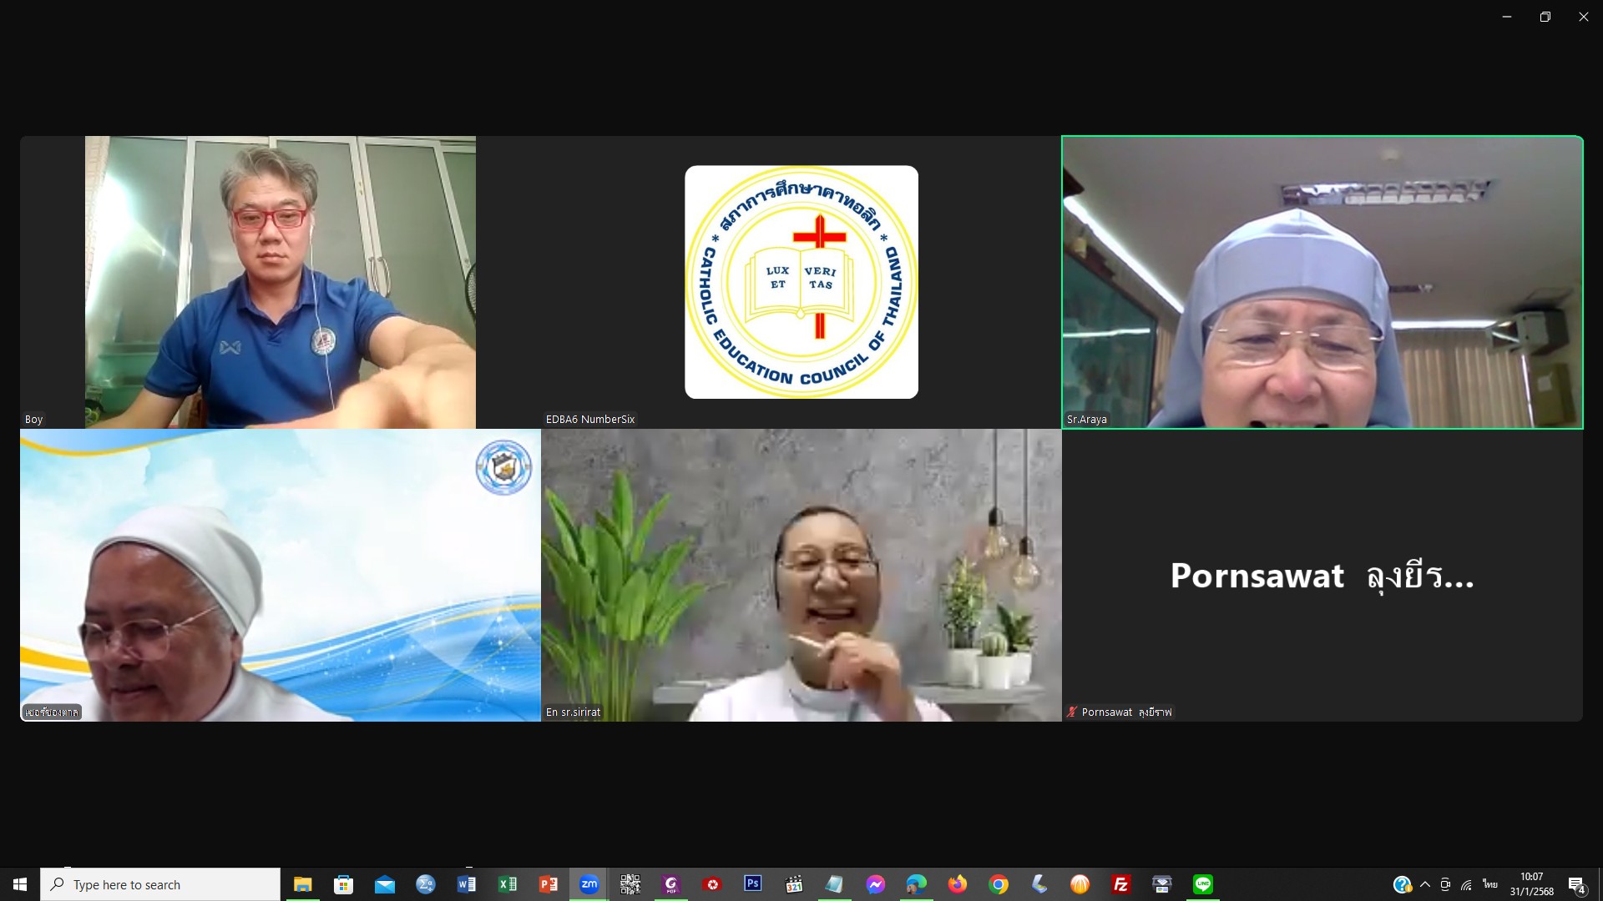This screenshot has width=1603, height=901.
Task: Open the notepad-like app icon in taskbar
Action: [x=834, y=884]
